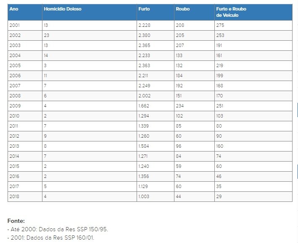The height and width of the screenshot is (243, 298).
Task: Click the vehicle theft value 275
Action: pos(220,25)
